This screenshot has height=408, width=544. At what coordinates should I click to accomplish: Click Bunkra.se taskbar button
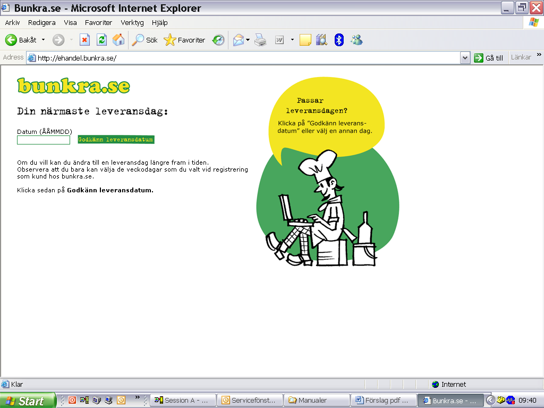[450, 401]
